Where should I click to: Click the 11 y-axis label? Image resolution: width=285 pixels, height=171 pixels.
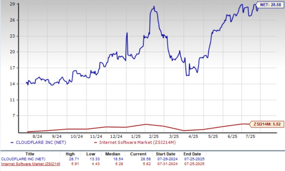[12, 100]
